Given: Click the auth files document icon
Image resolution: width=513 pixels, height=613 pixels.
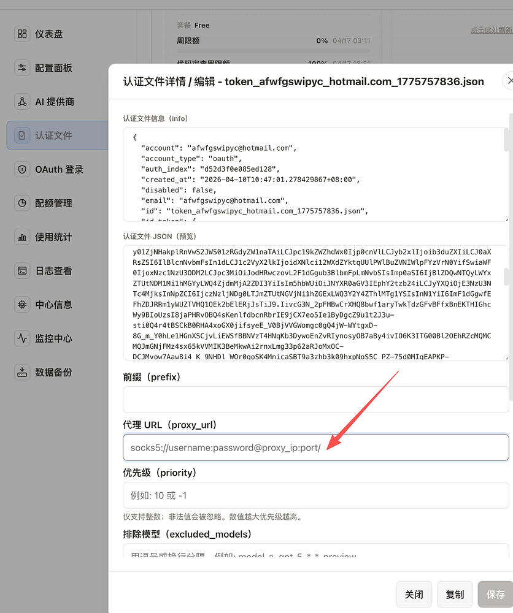Looking at the screenshot, I should [22, 135].
